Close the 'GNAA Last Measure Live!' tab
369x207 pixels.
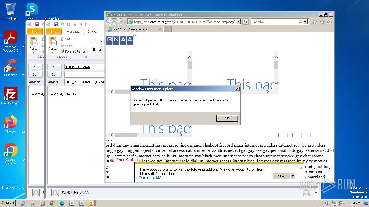point(160,29)
